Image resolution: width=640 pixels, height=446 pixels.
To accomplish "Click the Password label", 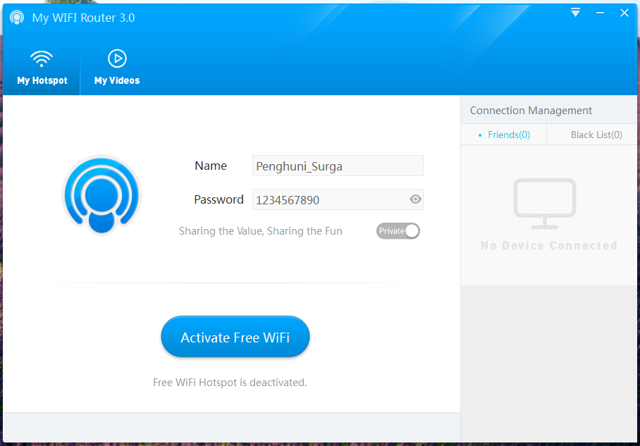I will coord(219,199).
